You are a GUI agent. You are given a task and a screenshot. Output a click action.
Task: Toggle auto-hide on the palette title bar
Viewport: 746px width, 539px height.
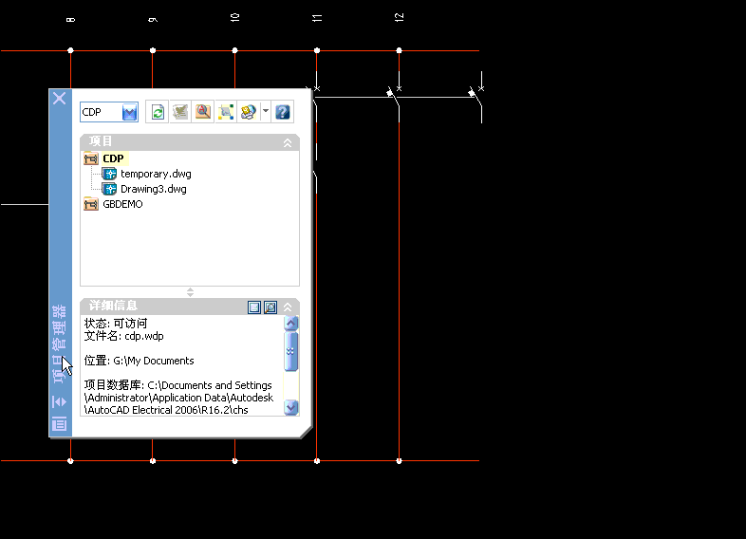click(x=59, y=401)
